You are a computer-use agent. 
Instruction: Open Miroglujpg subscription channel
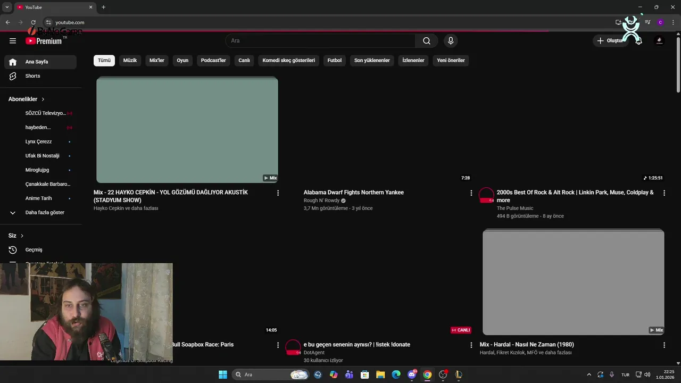(40, 170)
